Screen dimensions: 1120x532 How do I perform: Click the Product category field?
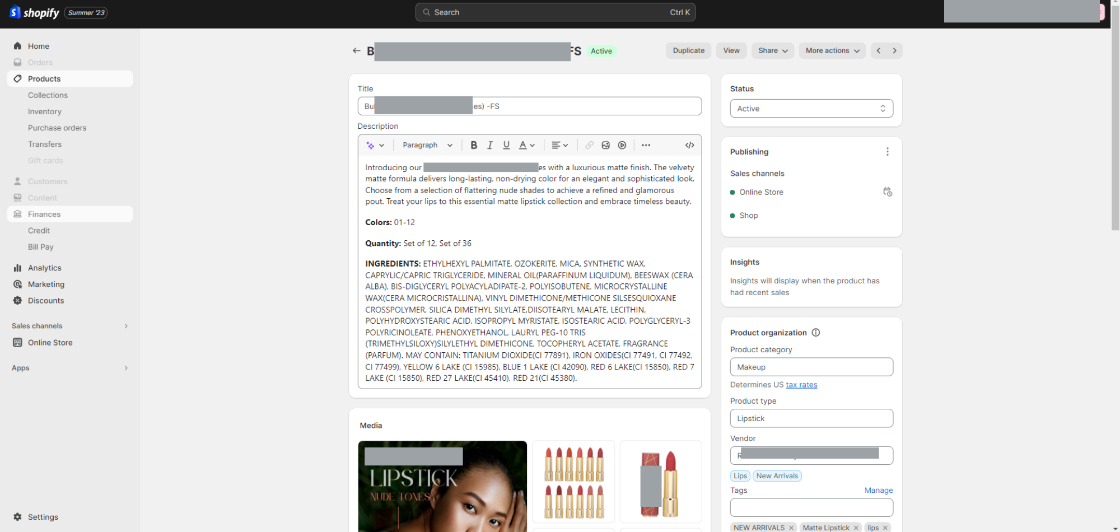[811, 367]
